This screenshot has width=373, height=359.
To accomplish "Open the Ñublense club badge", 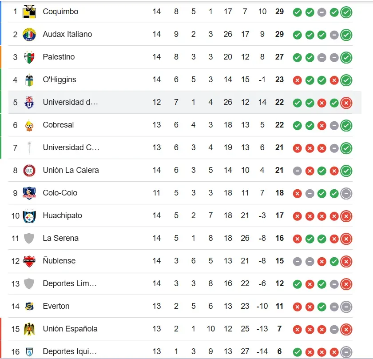I will (x=29, y=261).
